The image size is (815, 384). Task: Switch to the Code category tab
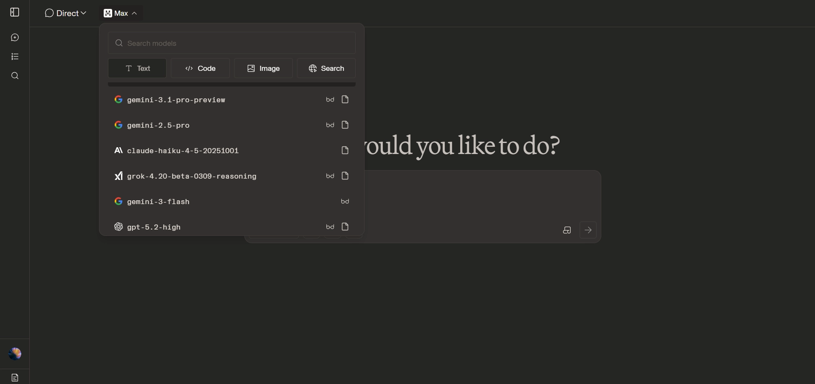pos(200,68)
